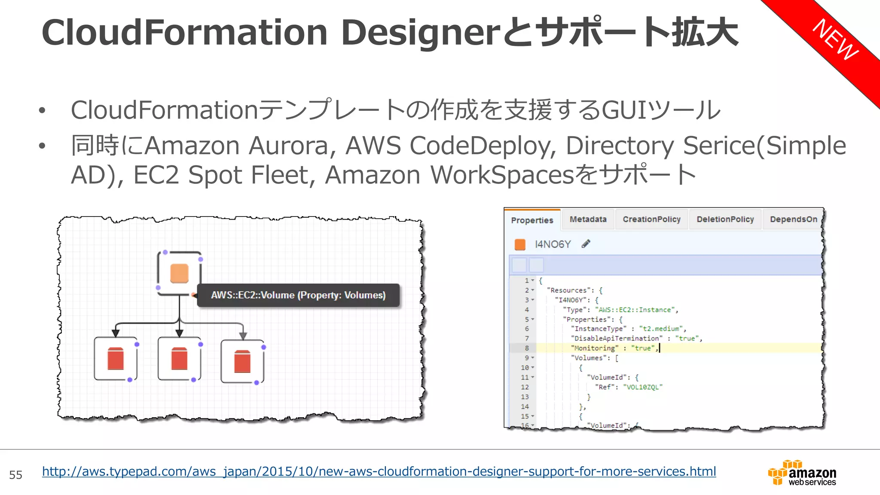Click the first blank editor toolbar button

click(519, 265)
